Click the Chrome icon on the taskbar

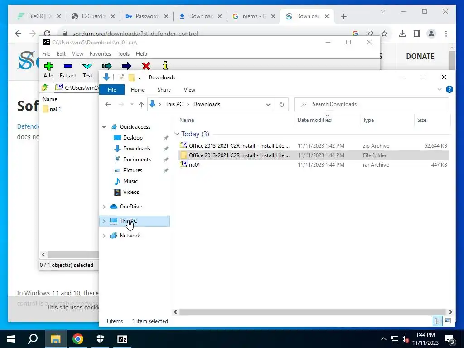[78, 339]
